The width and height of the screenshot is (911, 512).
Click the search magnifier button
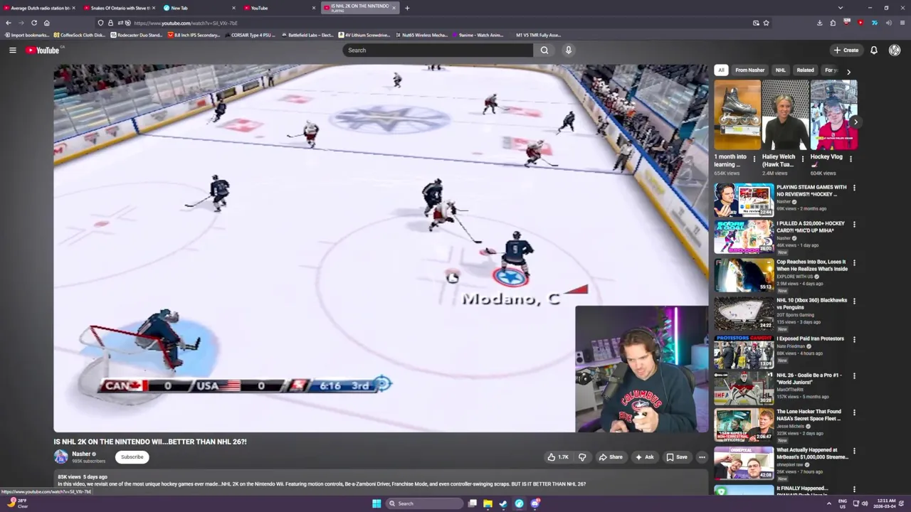pyautogui.click(x=544, y=50)
